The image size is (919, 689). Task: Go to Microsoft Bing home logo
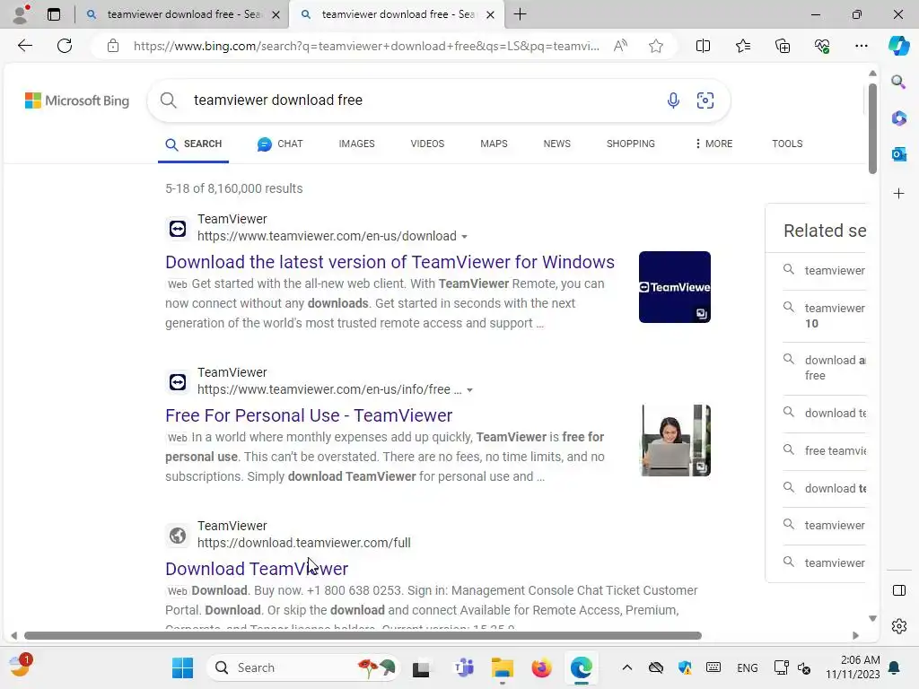[77, 100]
